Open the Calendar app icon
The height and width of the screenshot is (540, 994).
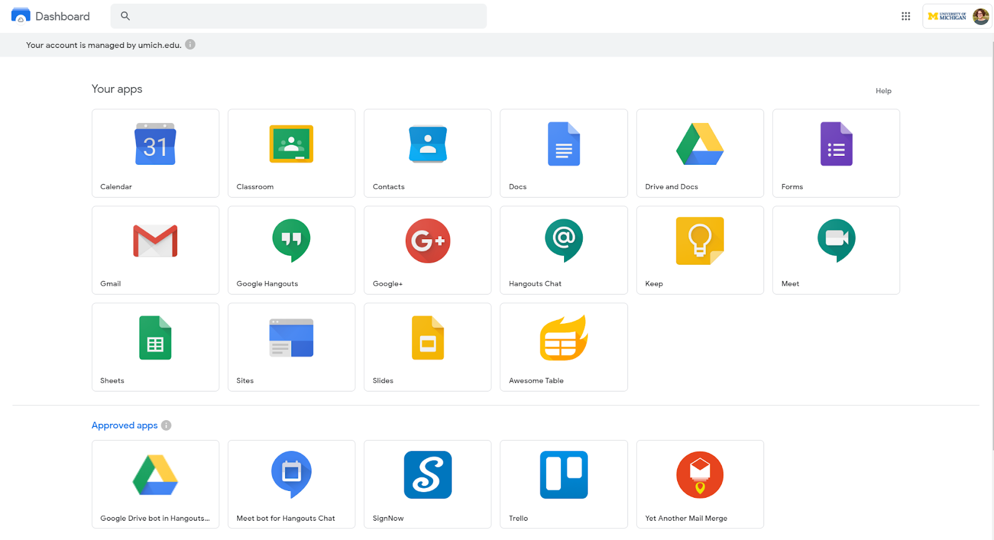(x=155, y=144)
